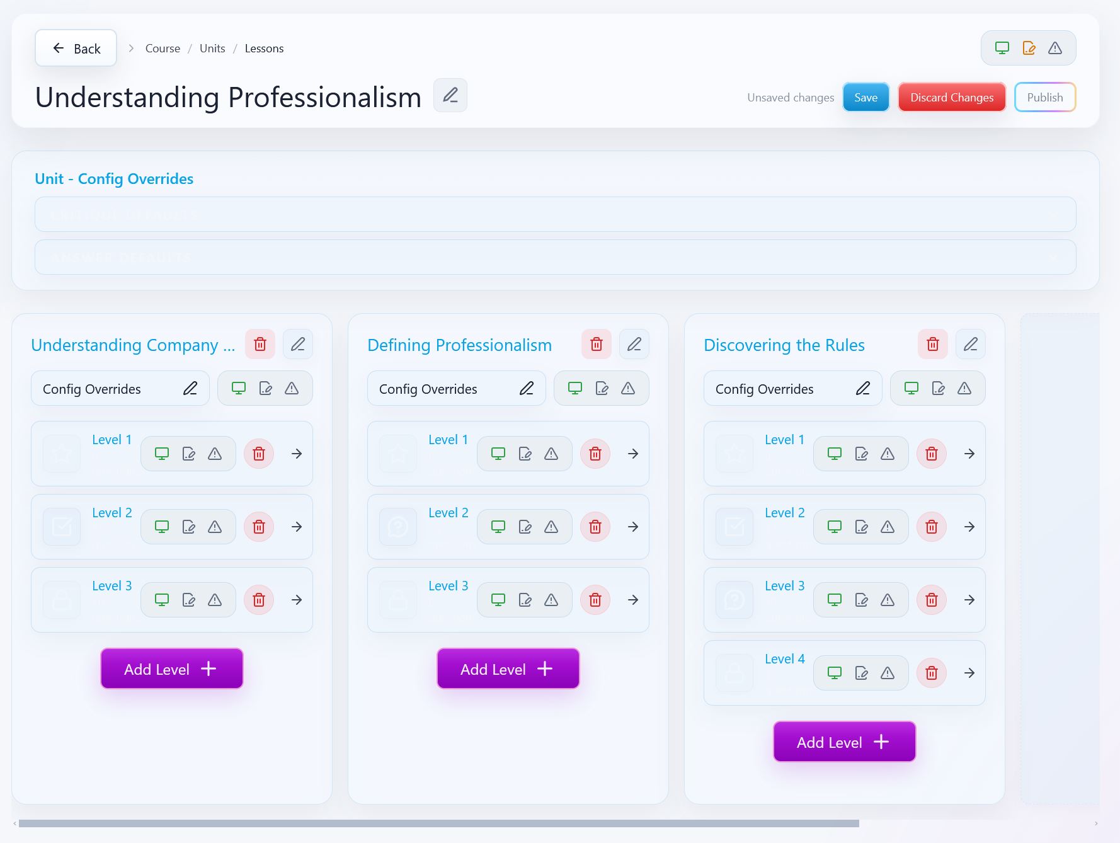This screenshot has height=843, width=1120.
Task: Click the Publish button
Action: pos(1044,97)
